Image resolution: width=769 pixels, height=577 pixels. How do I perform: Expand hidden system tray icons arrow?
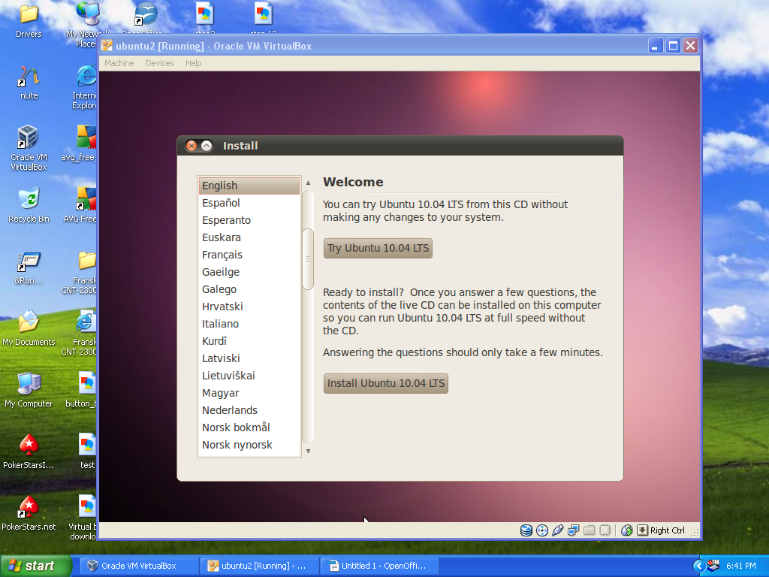699,566
